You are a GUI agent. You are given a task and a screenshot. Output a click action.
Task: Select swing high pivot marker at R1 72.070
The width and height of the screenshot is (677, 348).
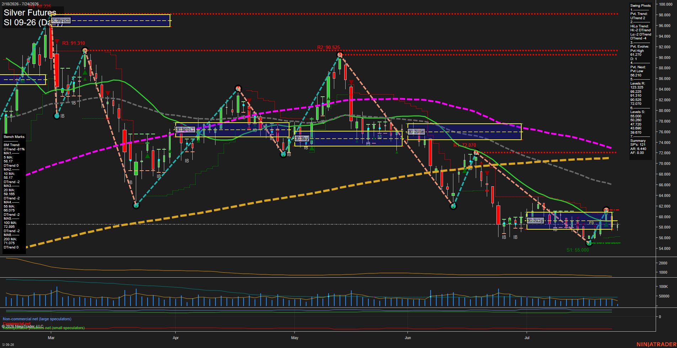click(x=476, y=153)
